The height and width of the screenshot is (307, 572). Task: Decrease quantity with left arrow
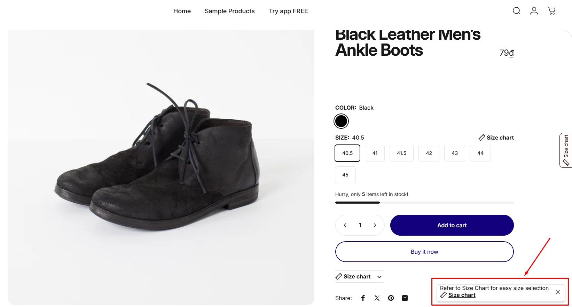tap(345, 225)
